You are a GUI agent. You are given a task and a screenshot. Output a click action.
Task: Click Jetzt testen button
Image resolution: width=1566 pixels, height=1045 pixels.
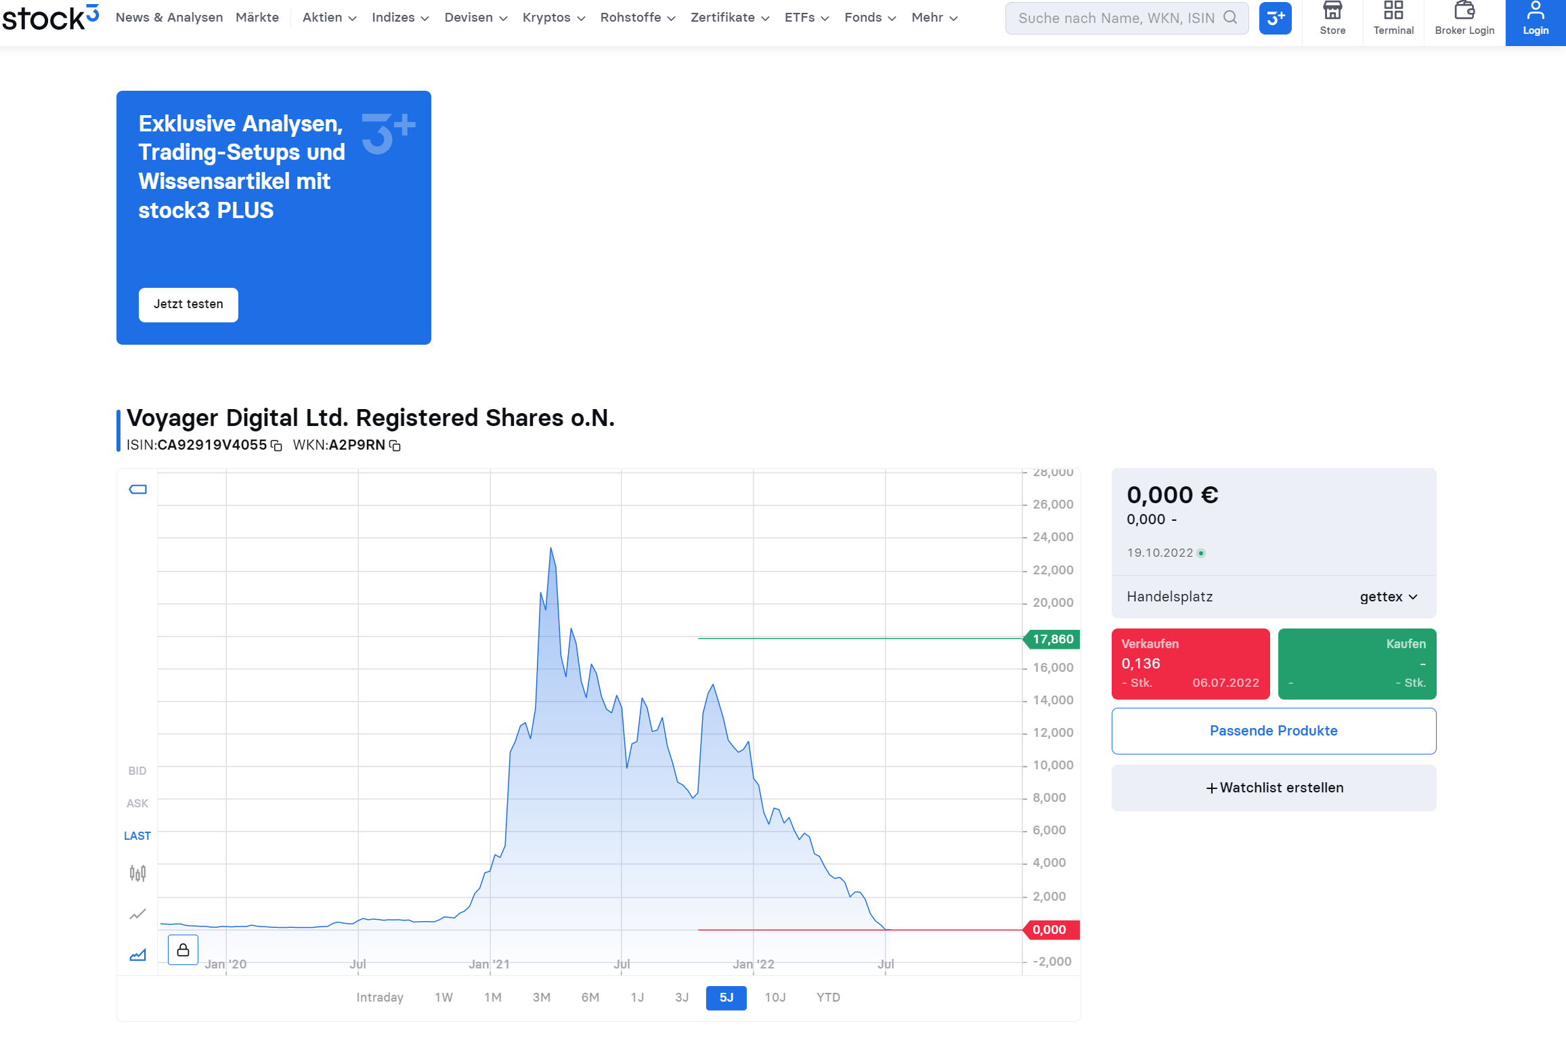188,305
